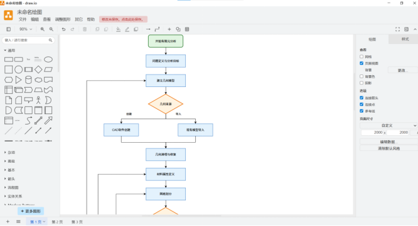
Task: Click the 更改 background change button
Action: (402, 70)
